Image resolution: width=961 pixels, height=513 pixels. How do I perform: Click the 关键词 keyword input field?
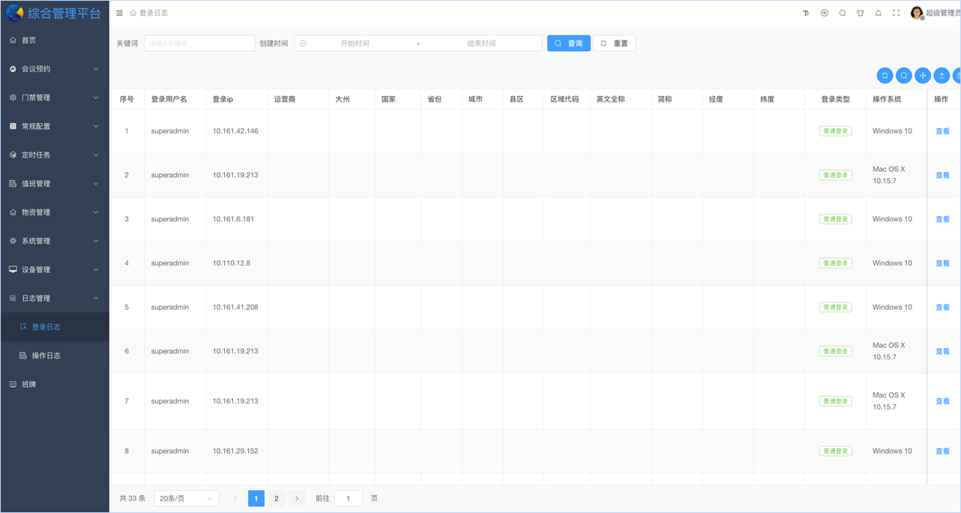(x=199, y=43)
